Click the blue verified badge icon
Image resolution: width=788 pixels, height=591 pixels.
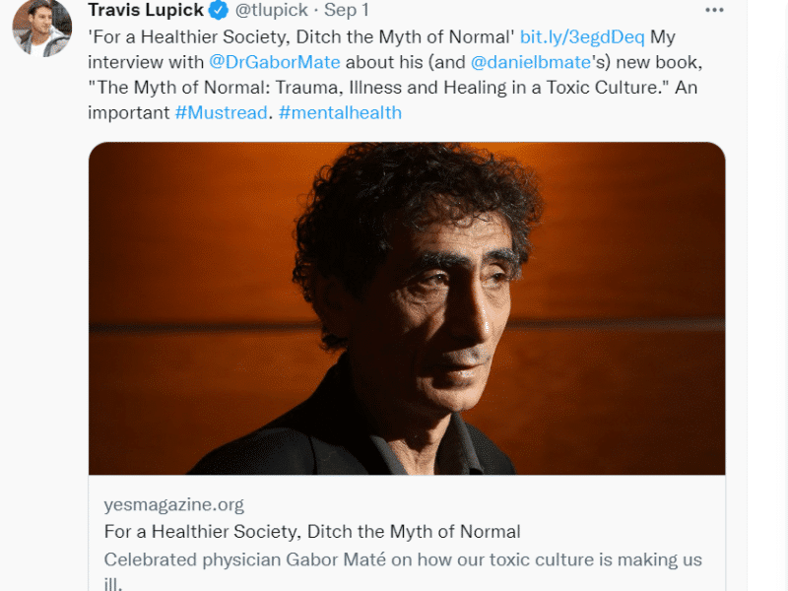218,10
